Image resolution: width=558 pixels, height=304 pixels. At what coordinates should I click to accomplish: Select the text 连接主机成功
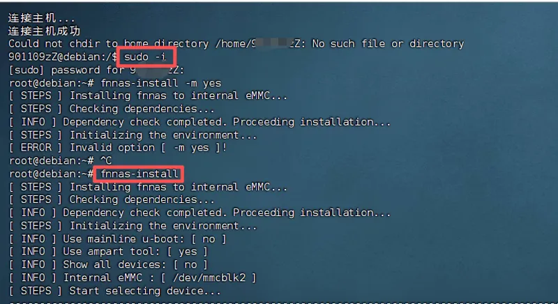(44, 31)
